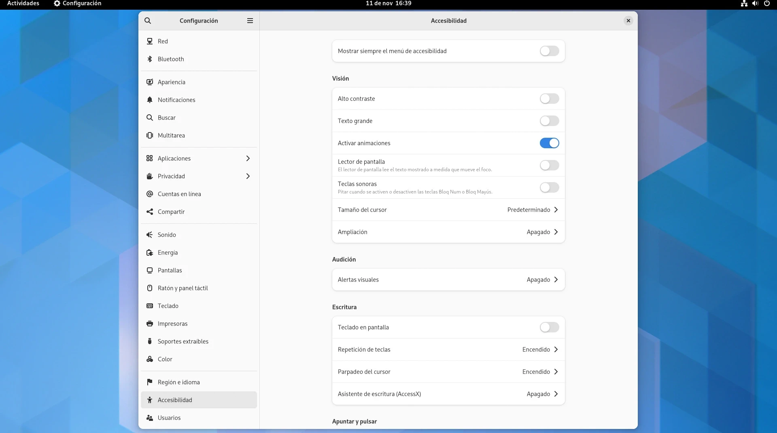Open the Ampliación settings row
The width and height of the screenshot is (777, 433).
pos(448,232)
